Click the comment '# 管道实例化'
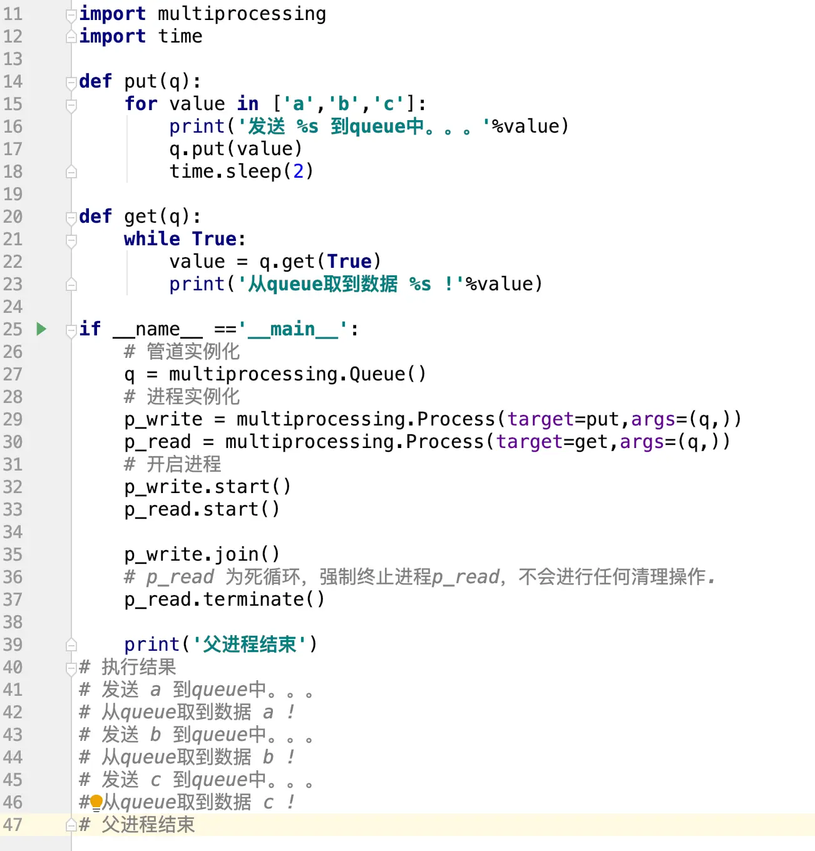 pos(182,352)
